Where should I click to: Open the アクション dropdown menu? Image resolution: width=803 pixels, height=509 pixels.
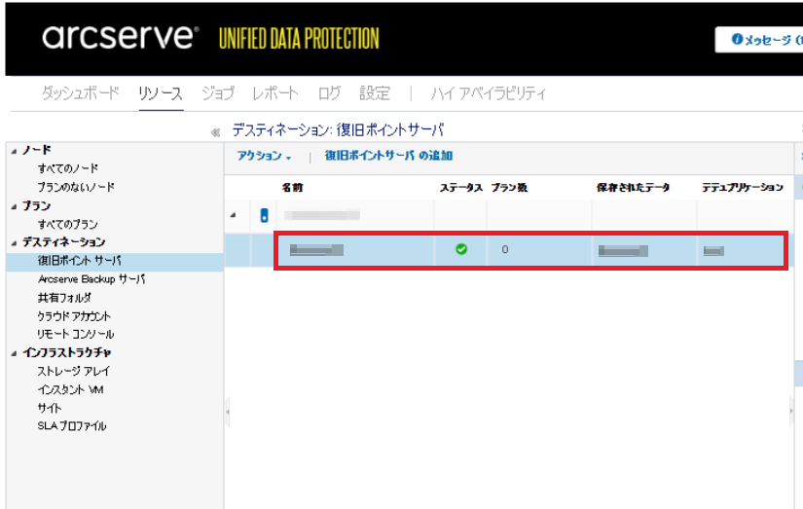click(264, 156)
